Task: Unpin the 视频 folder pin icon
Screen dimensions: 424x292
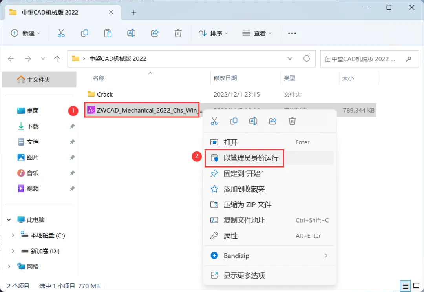Action: pos(72,188)
